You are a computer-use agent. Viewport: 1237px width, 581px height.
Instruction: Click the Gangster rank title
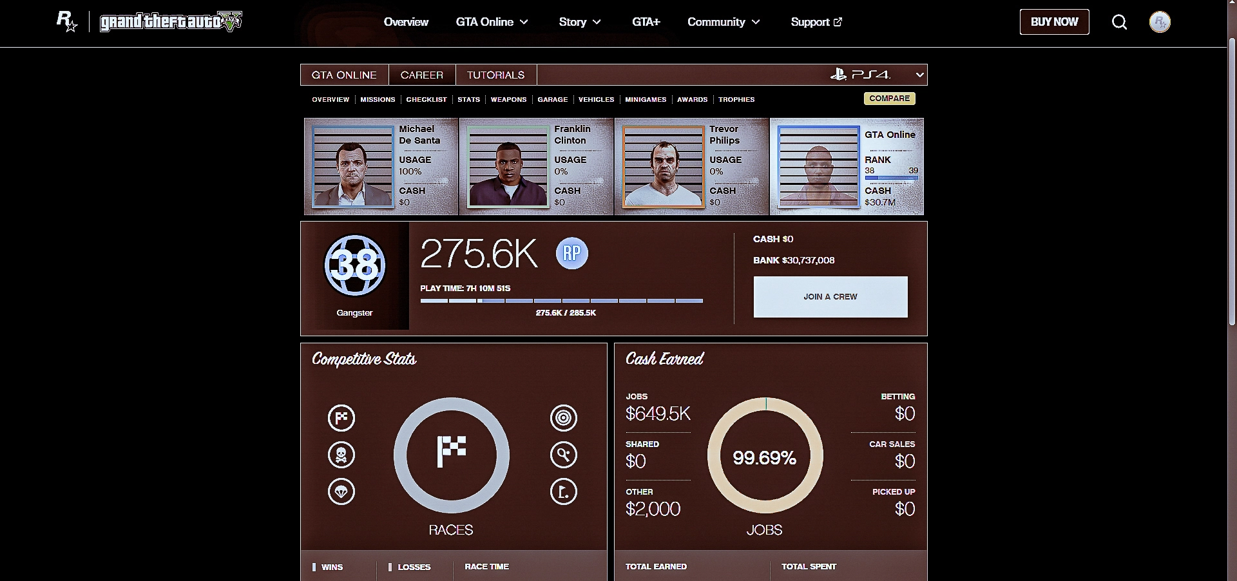tap(354, 313)
